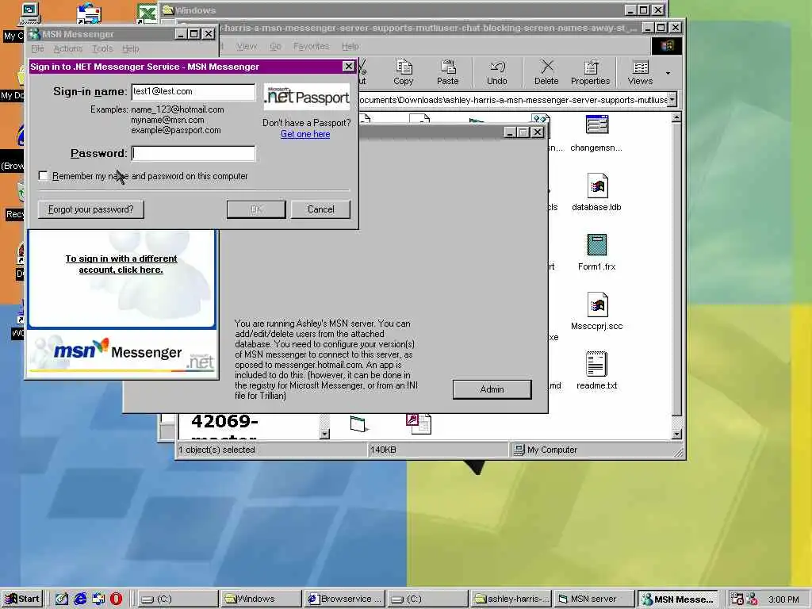Click the Paste toolbar icon in Explorer
Viewport: 812px width, 609px height.
(447, 72)
